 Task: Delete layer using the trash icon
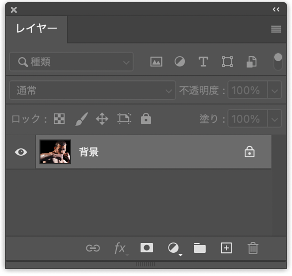(x=253, y=248)
